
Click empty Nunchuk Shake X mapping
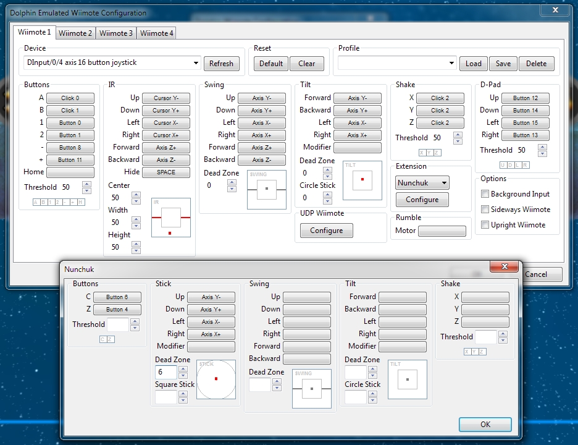click(485, 297)
